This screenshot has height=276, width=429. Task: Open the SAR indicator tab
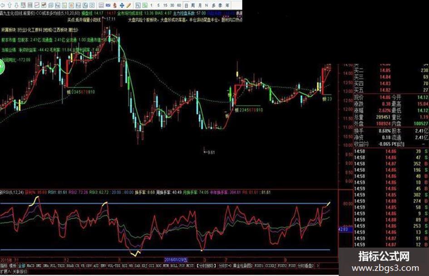138,266
